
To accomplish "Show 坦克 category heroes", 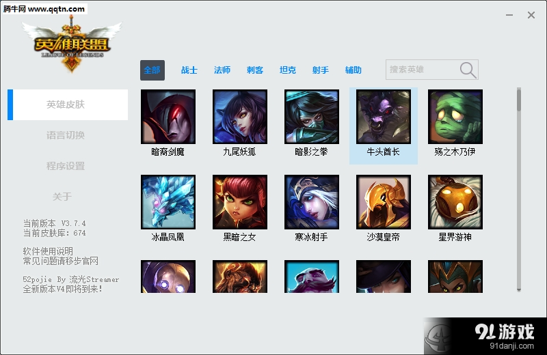I will 288,70.
